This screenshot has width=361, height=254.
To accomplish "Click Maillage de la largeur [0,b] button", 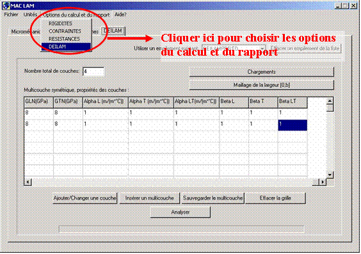I will 262,85.
